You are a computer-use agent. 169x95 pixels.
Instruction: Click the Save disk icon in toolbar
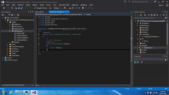point(19,8)
